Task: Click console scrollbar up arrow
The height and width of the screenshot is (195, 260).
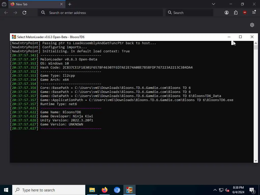Action: click(256, 43)
